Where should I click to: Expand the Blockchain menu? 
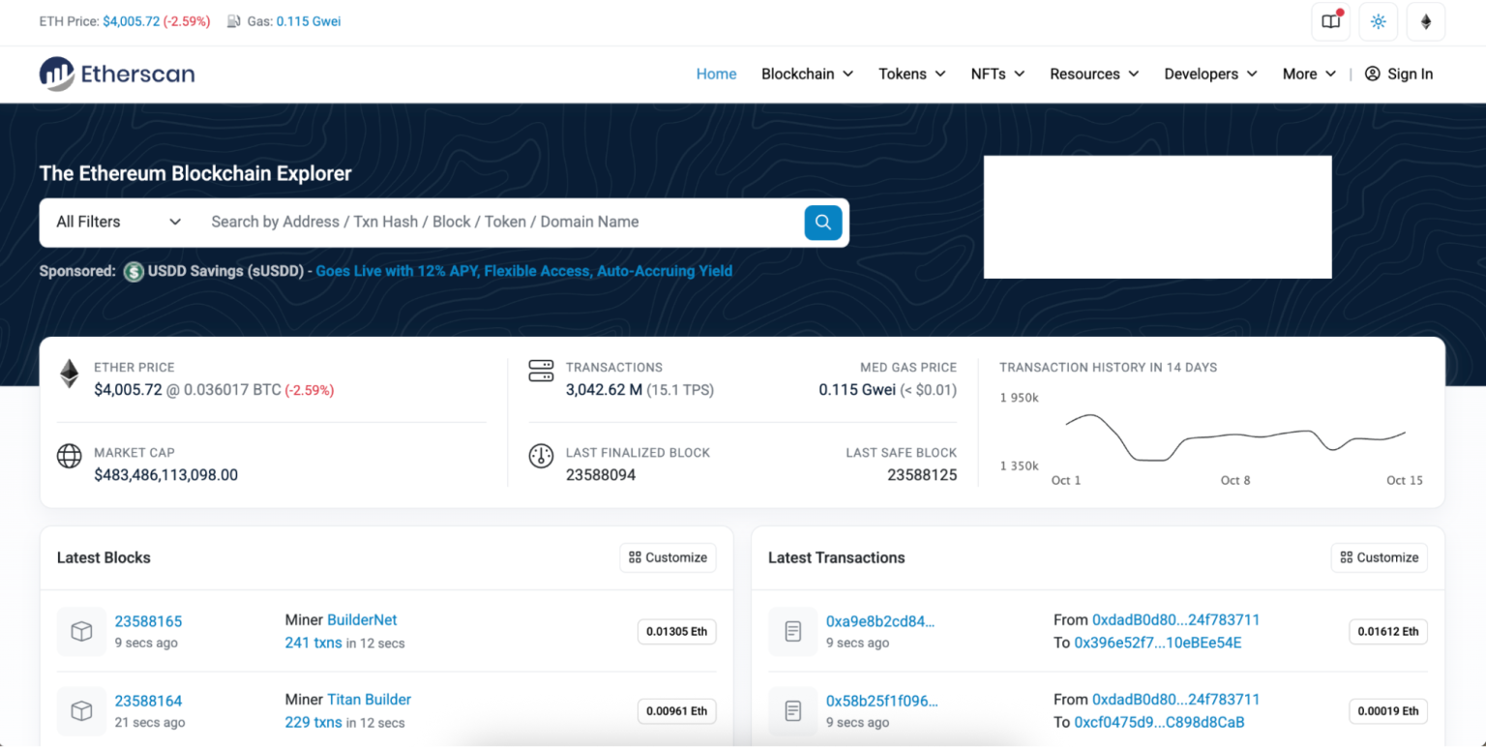807,74
